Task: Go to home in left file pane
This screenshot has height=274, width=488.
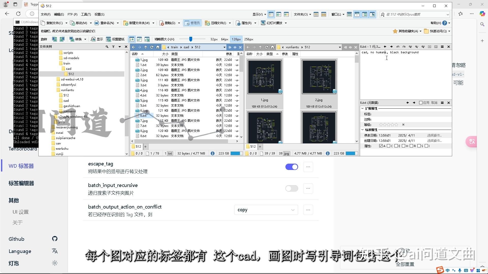Action: tap(158, 47)
